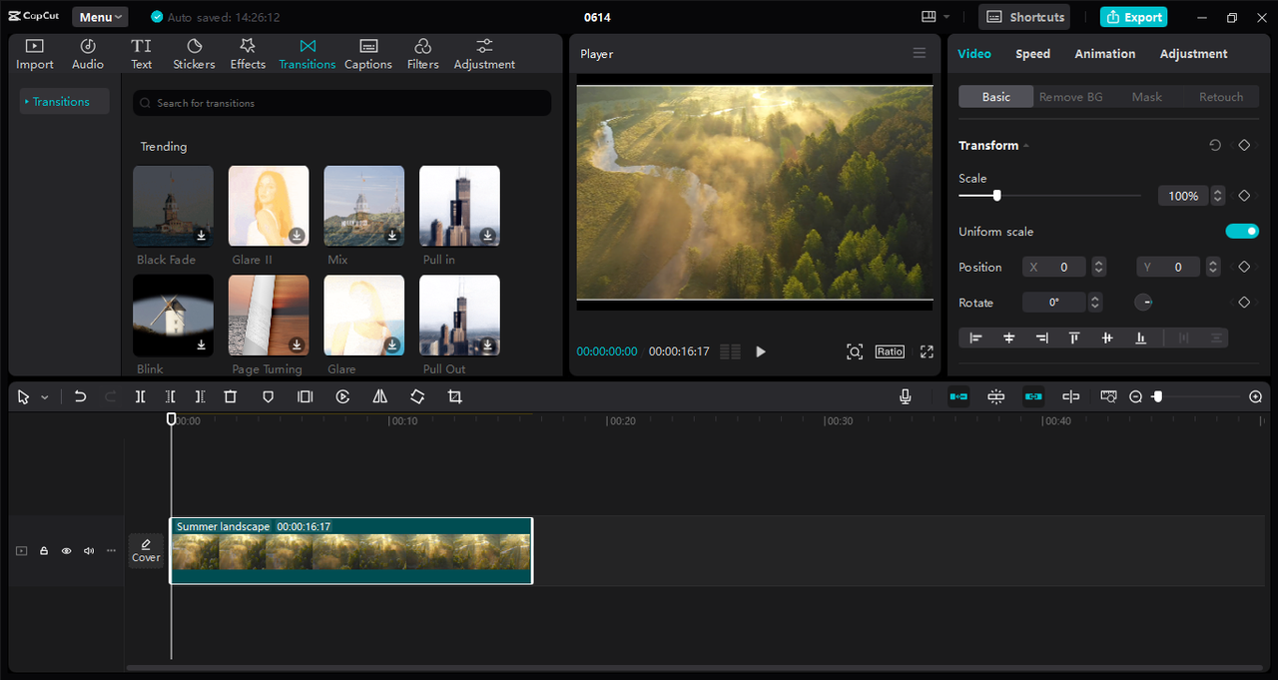Play the video preview
Screen dimensions: 1278x680
pyautogui.click(x=761, y=351)
